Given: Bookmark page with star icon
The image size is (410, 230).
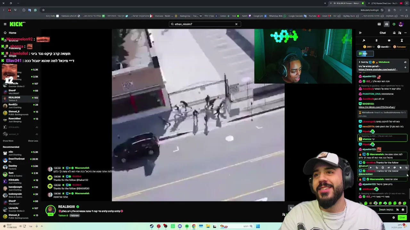Looking at the screenshot, I should click(x=43, y=10).
